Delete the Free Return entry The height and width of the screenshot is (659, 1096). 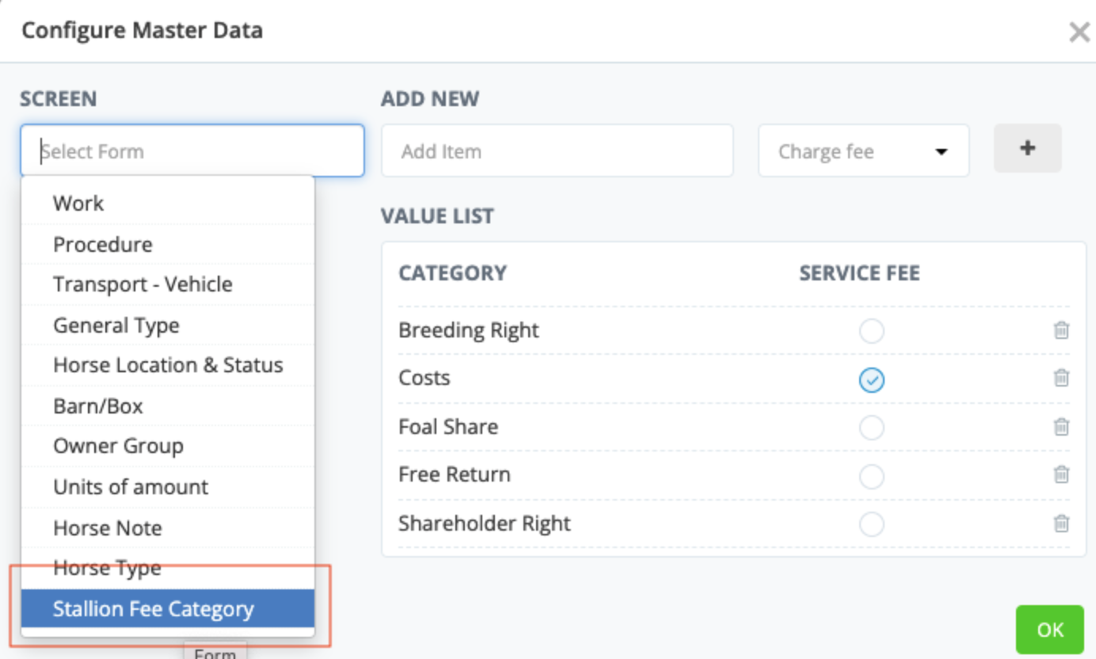tap(1061, 474)
